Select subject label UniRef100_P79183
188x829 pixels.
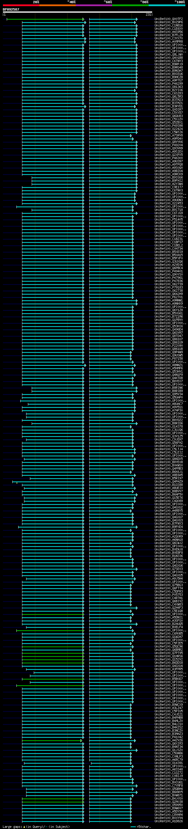(169, 287)
